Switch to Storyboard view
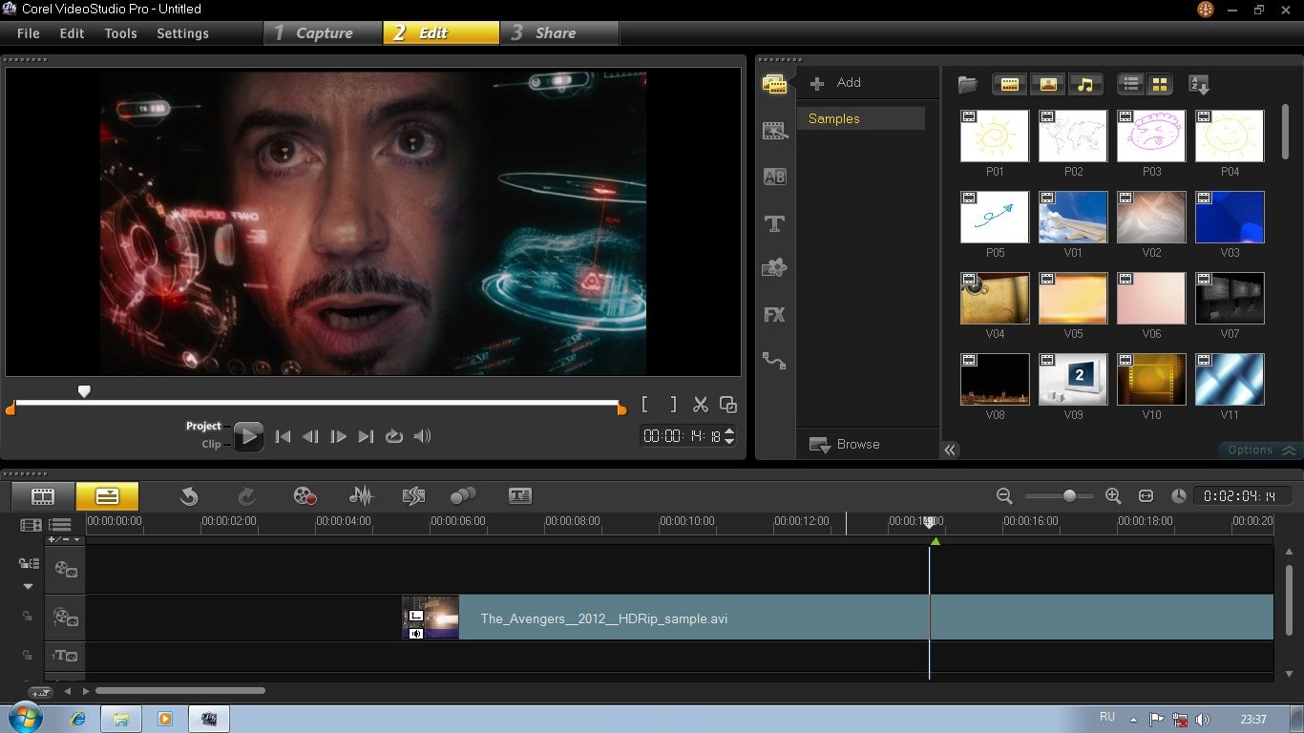 click(x=43, y=496)
